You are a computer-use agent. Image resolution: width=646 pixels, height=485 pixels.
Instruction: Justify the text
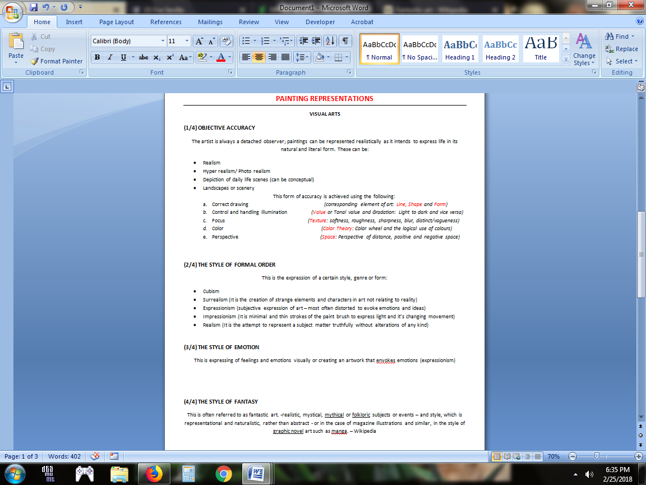[x=285, y=57]
